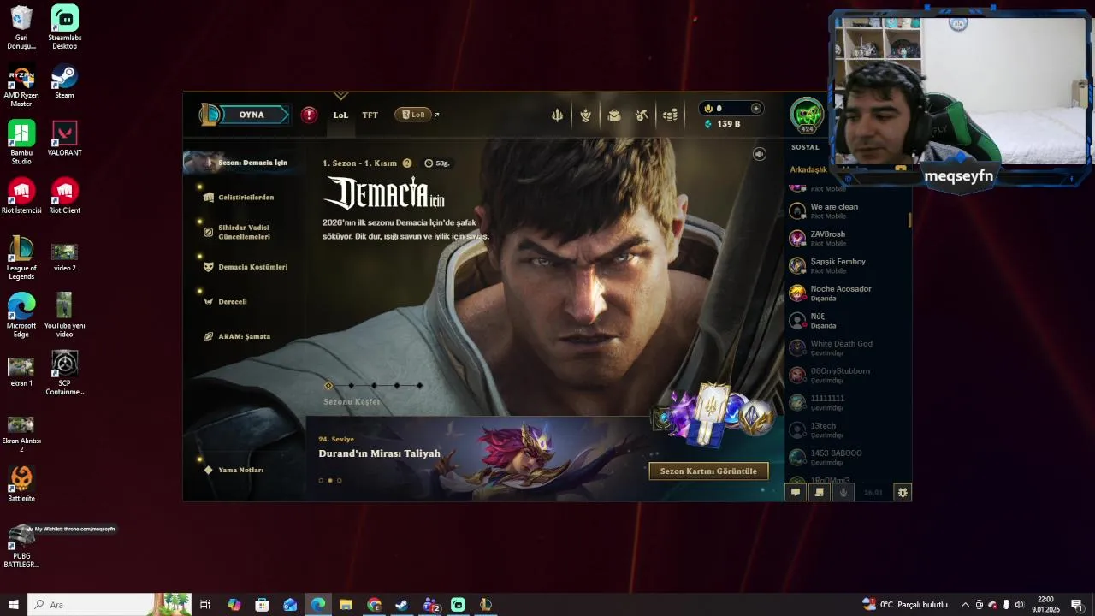The height and width of the screenshot is (616, 1095).
Task: Open Riot Client desktop shortcut
Action: pos(65,196)
